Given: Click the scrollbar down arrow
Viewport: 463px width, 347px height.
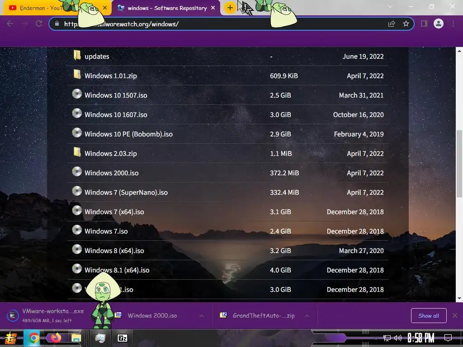Looking at the screenshot, I should tap(459, 298).
